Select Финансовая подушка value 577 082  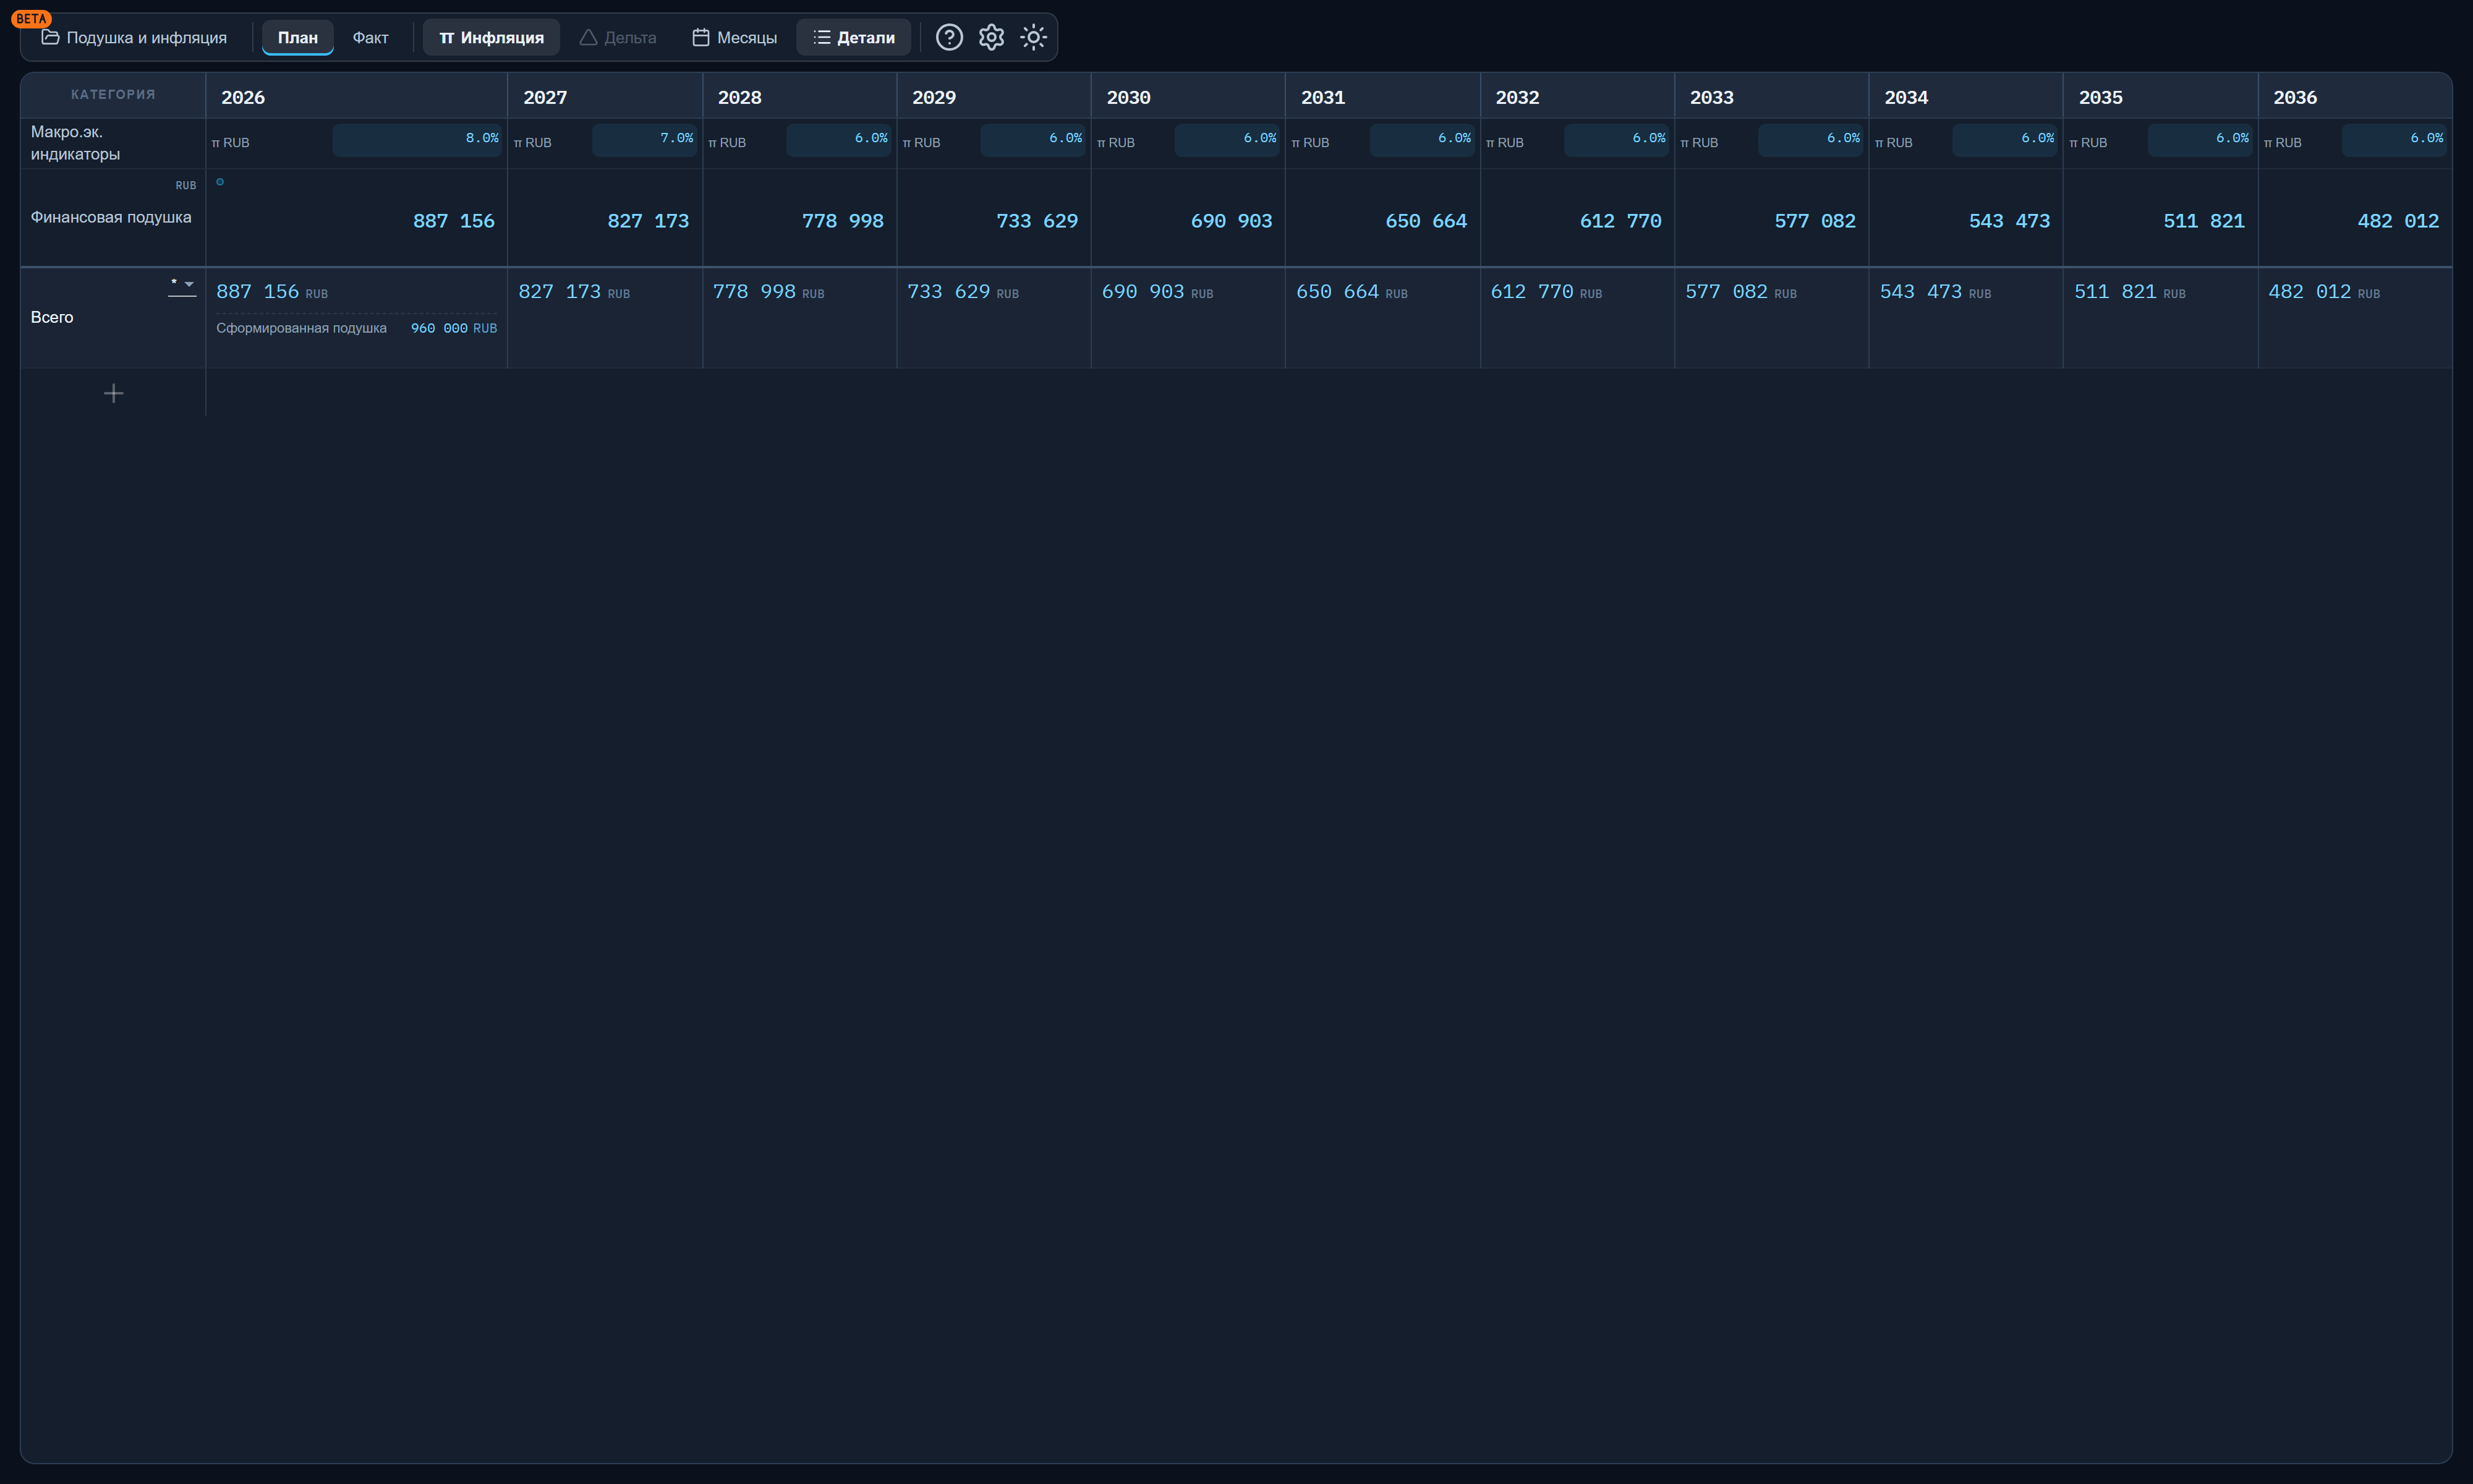1815,221
